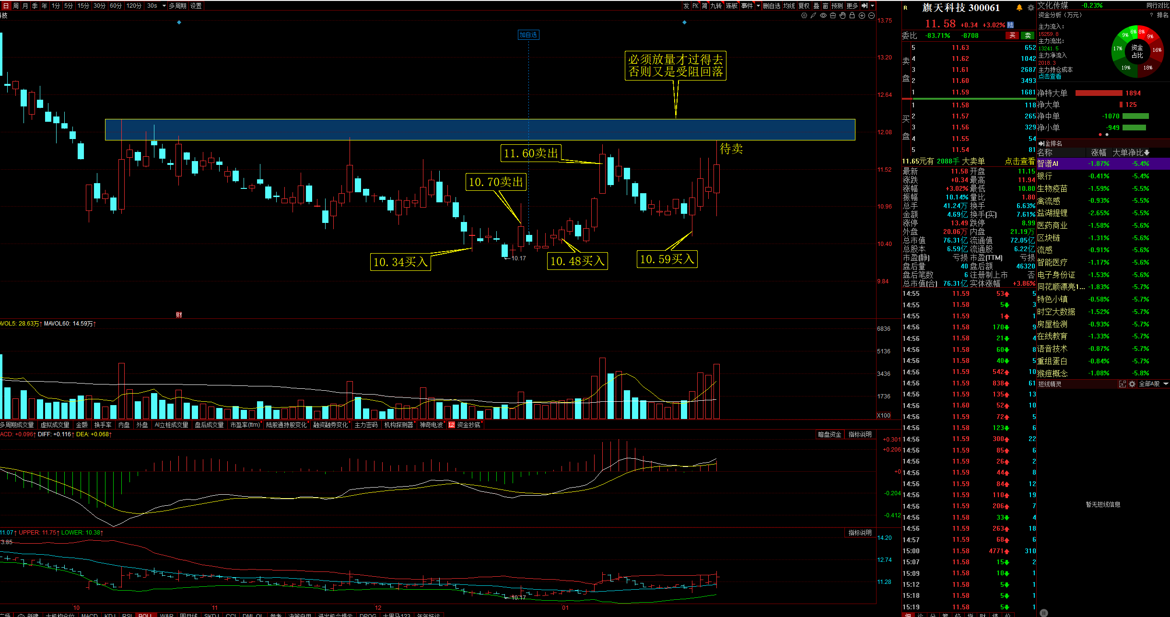The height and width of the screenshot is (617, 1170).
Task: Open the dropdown arrow after 事件
Action: pos(758,6)
